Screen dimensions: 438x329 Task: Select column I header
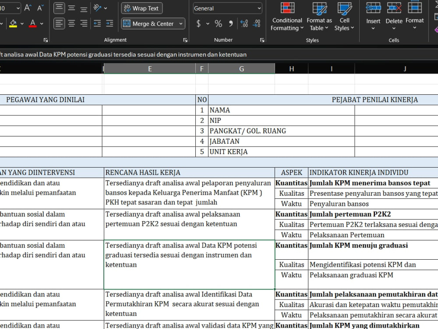(331, 69)
